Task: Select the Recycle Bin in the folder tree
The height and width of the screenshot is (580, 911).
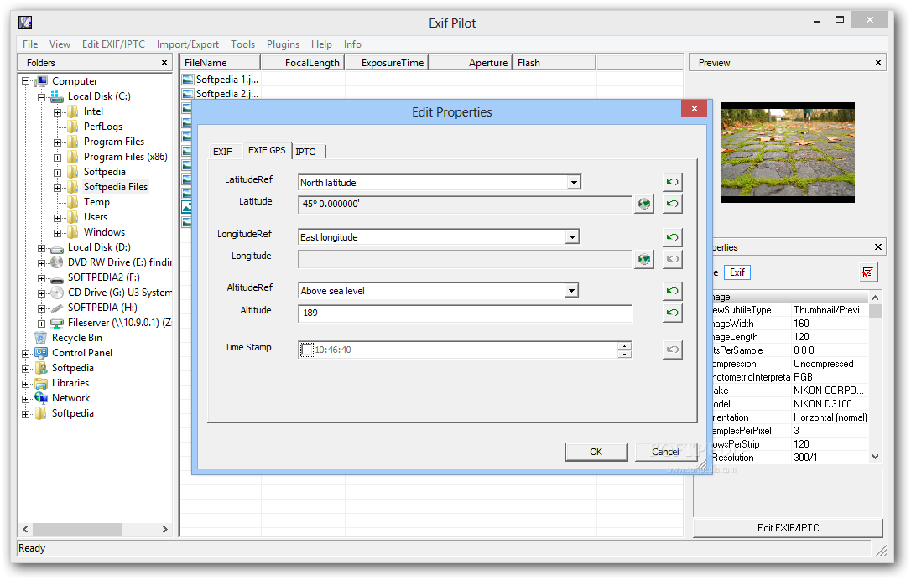Action: tap(76, 338)
